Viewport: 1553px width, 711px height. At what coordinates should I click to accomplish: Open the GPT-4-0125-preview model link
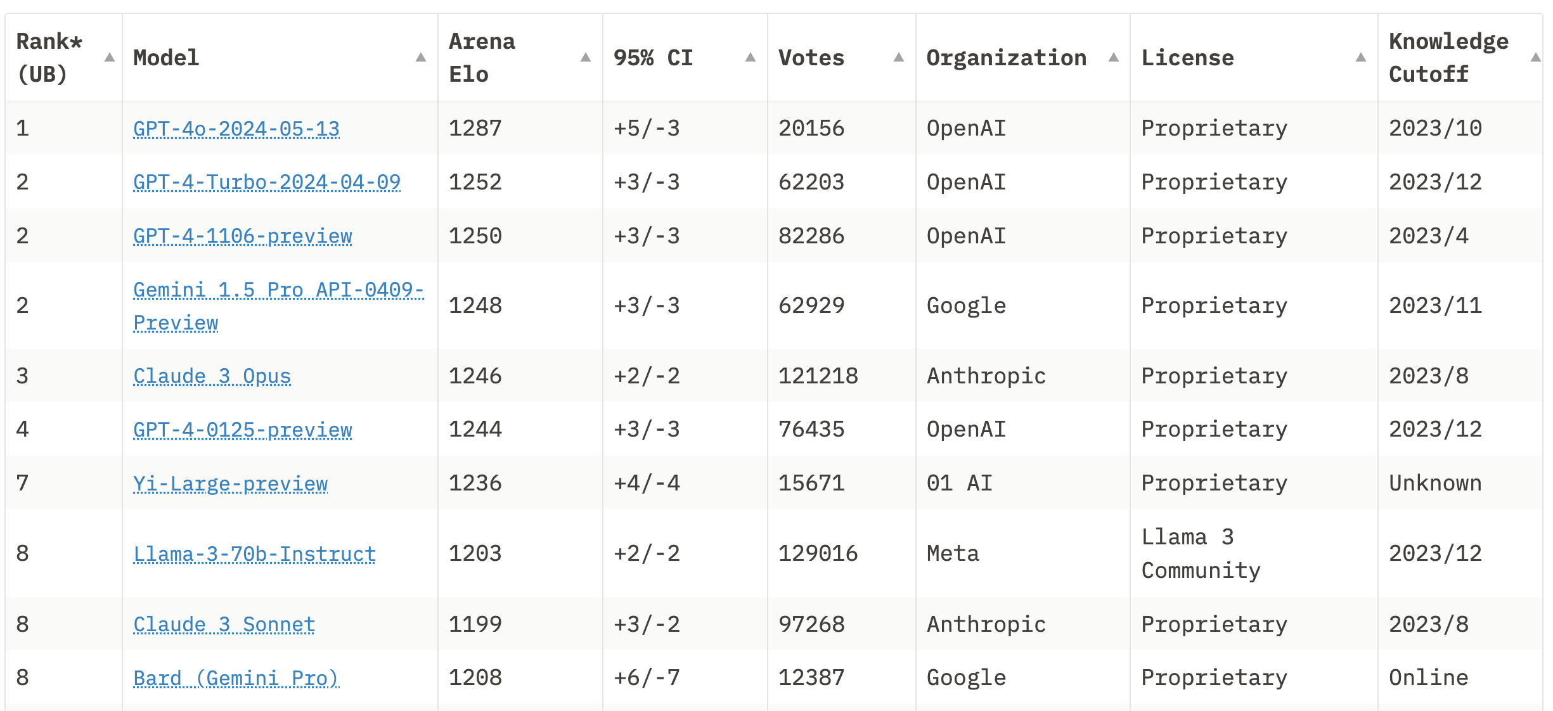click(243, 429)
